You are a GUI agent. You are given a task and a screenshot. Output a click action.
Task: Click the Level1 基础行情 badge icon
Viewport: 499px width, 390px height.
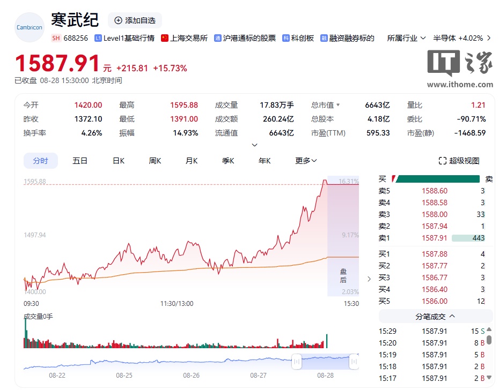pos(98,38)
